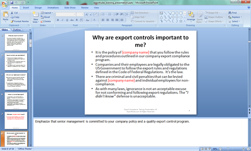Insert a New Slide

pos(36,17)
